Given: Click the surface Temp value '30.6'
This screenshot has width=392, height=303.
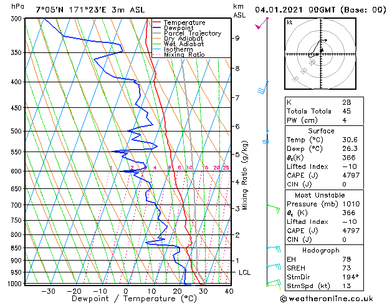Looking at the screenshot, I should click(x=350, y=140).
